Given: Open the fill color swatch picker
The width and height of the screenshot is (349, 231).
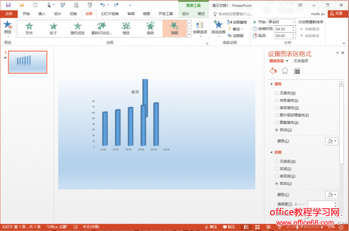Looking at the screenshot, I should click(x=332, y=141).
